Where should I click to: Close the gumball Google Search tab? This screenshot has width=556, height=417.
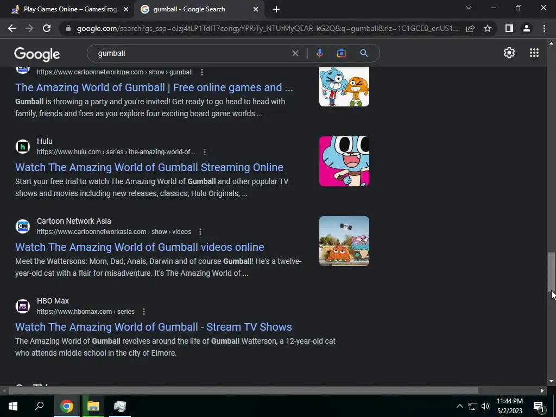tap(256, 10)
